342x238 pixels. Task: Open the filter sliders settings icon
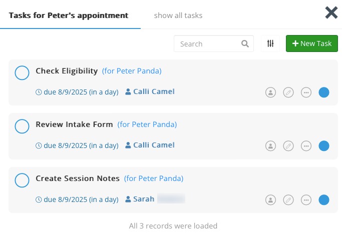point(270,43)
